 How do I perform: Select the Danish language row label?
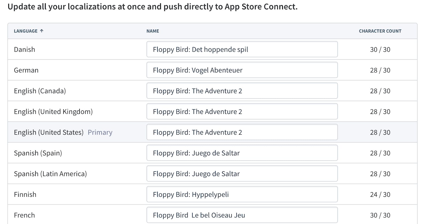pos(25,50)
